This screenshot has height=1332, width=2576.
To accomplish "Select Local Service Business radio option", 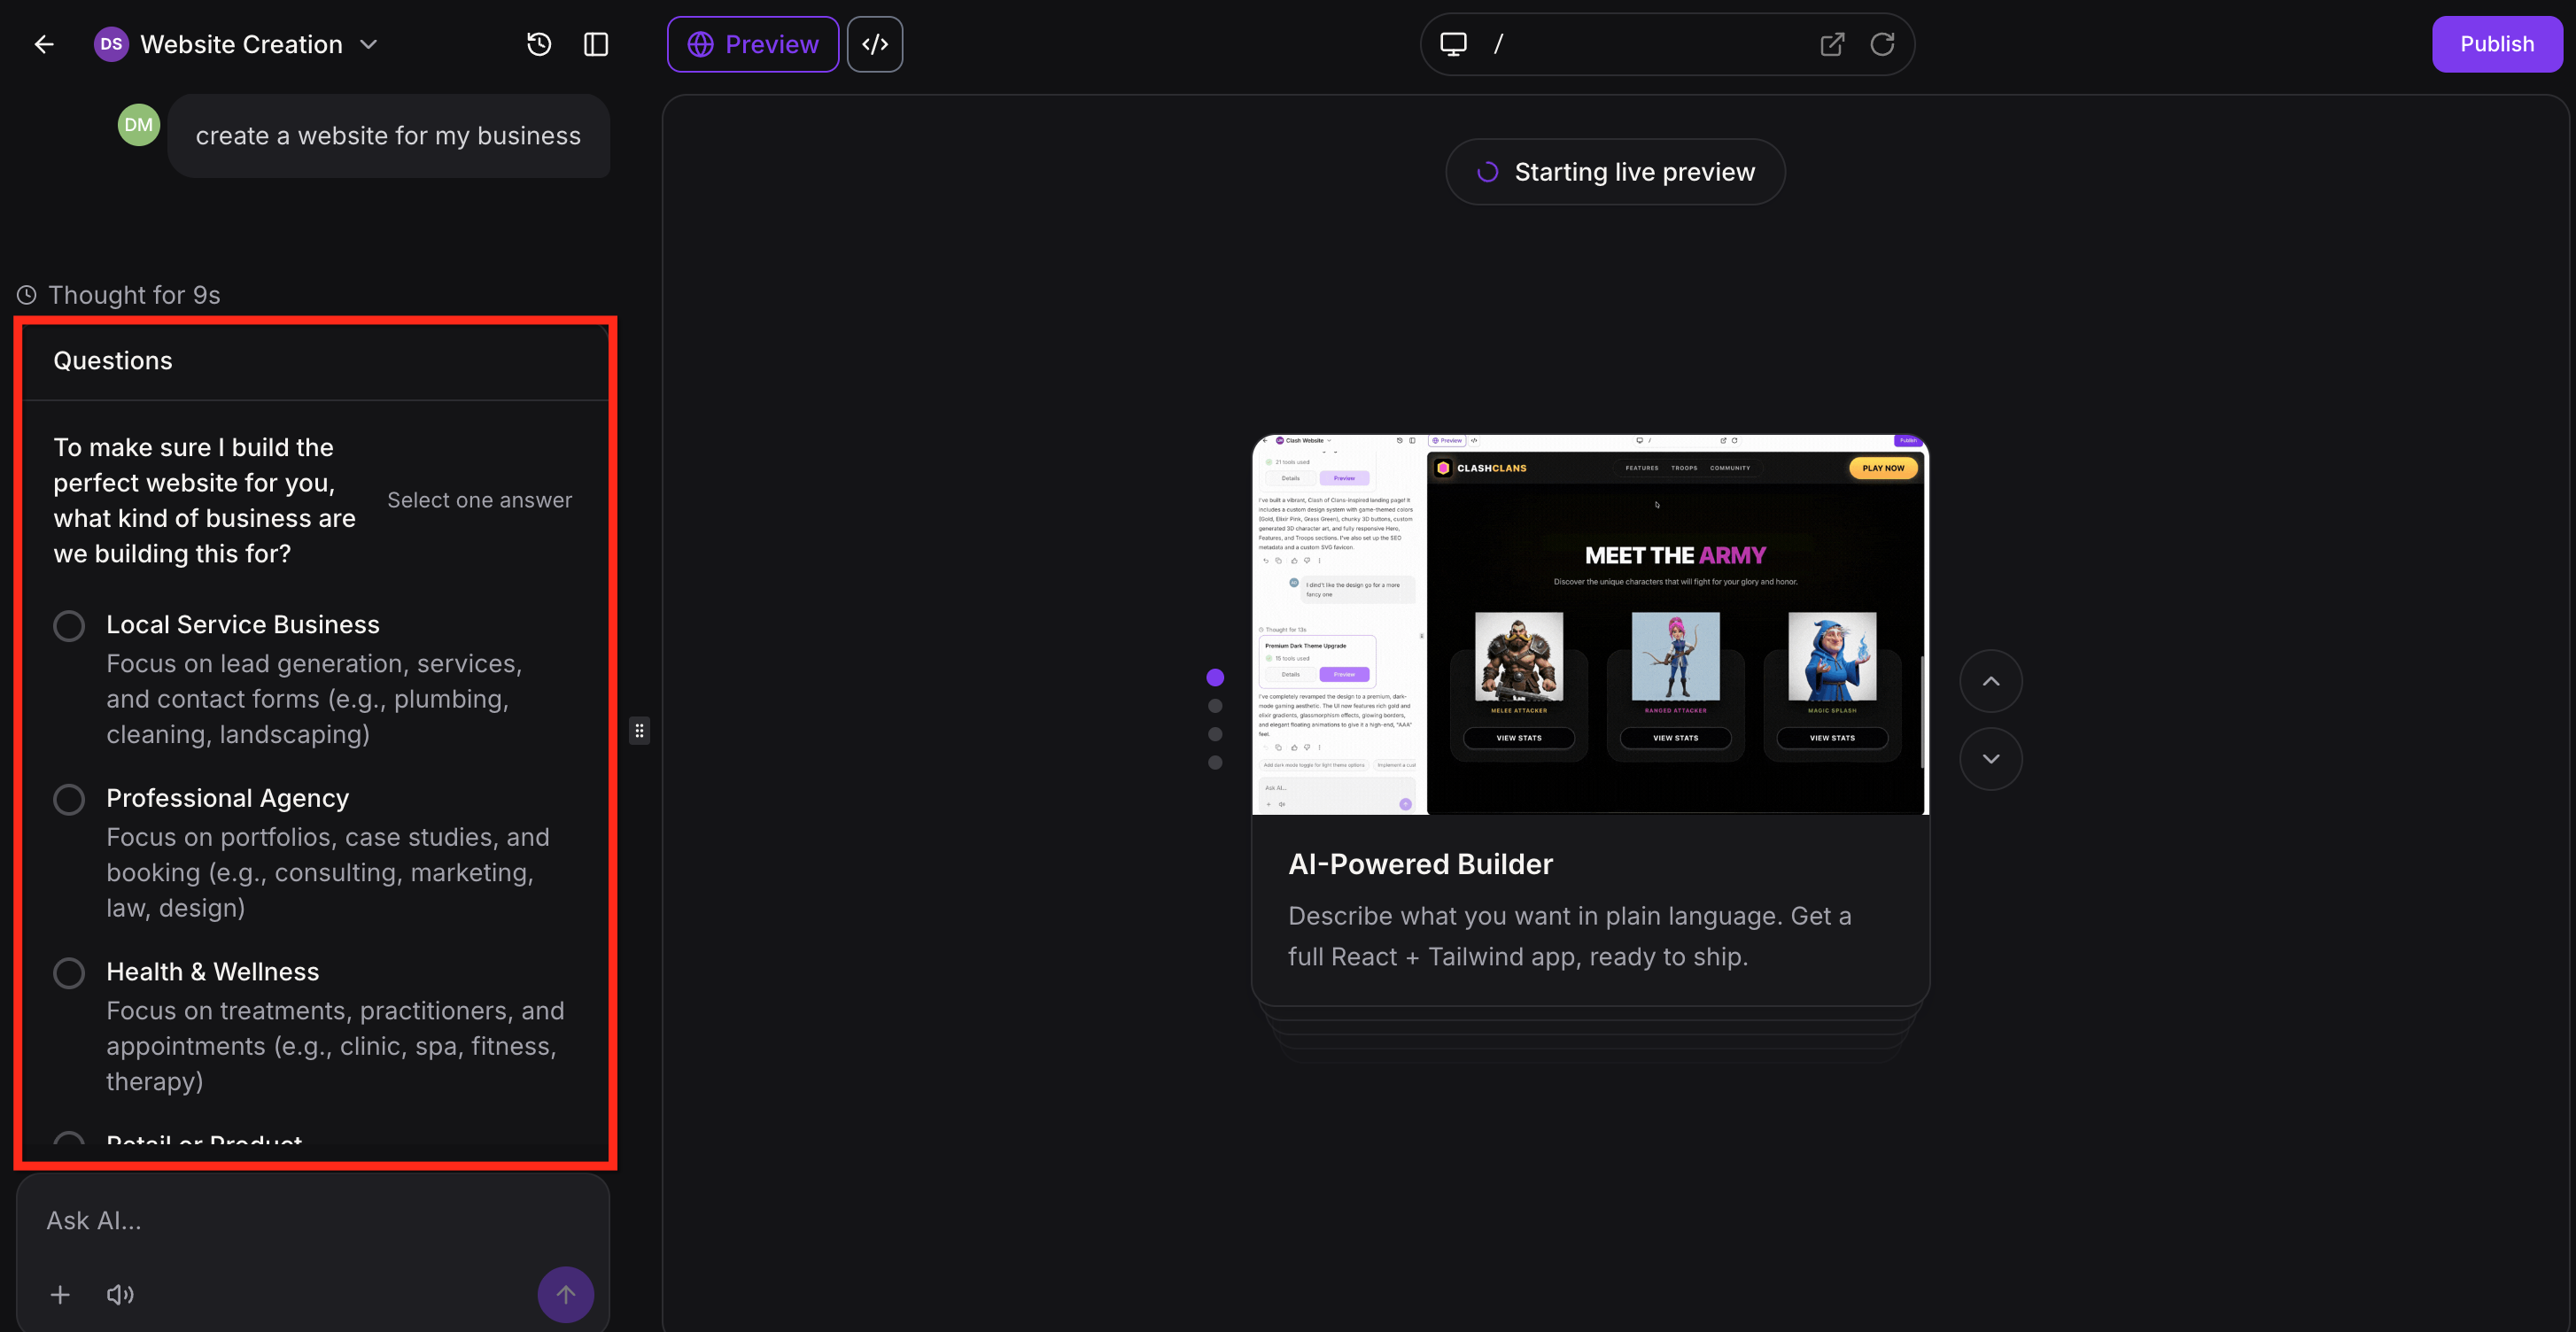I will click(69, 626).
